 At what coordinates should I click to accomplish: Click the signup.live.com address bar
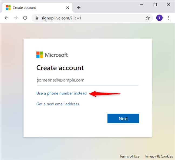pyautogui.click(x=89, y=18)
